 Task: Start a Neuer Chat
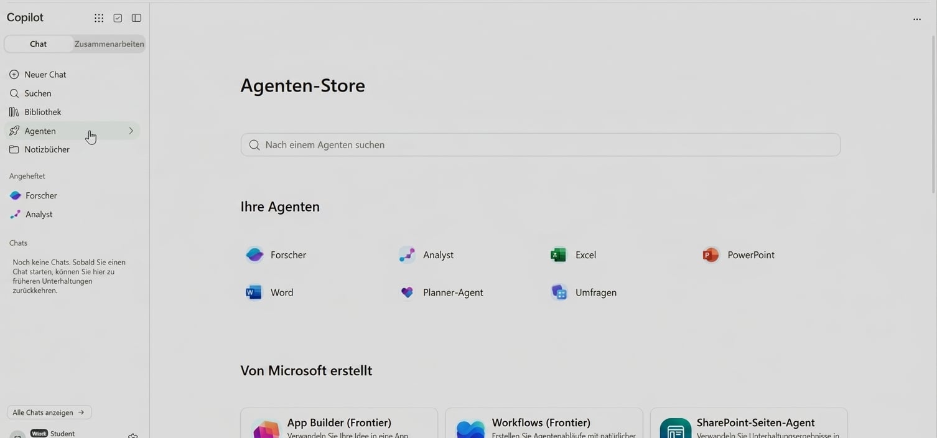(72, 75)
